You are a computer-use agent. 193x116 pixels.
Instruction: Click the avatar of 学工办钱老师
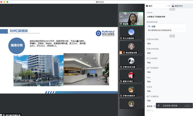click(x=131, y=32)
